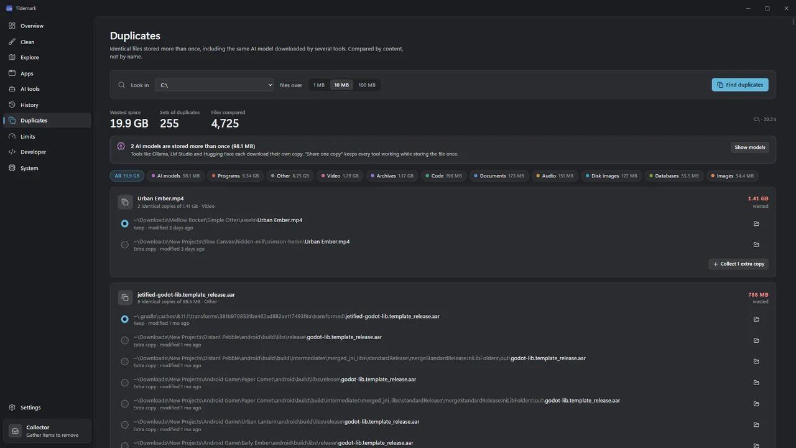Set file size threshold to 100 MB
The width and height of the screenshot is (796, 448).
pyautogui.click(x=367, y=85)
